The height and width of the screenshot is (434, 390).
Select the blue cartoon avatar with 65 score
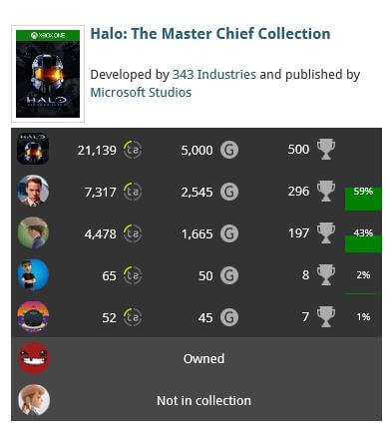pos(33,274)
